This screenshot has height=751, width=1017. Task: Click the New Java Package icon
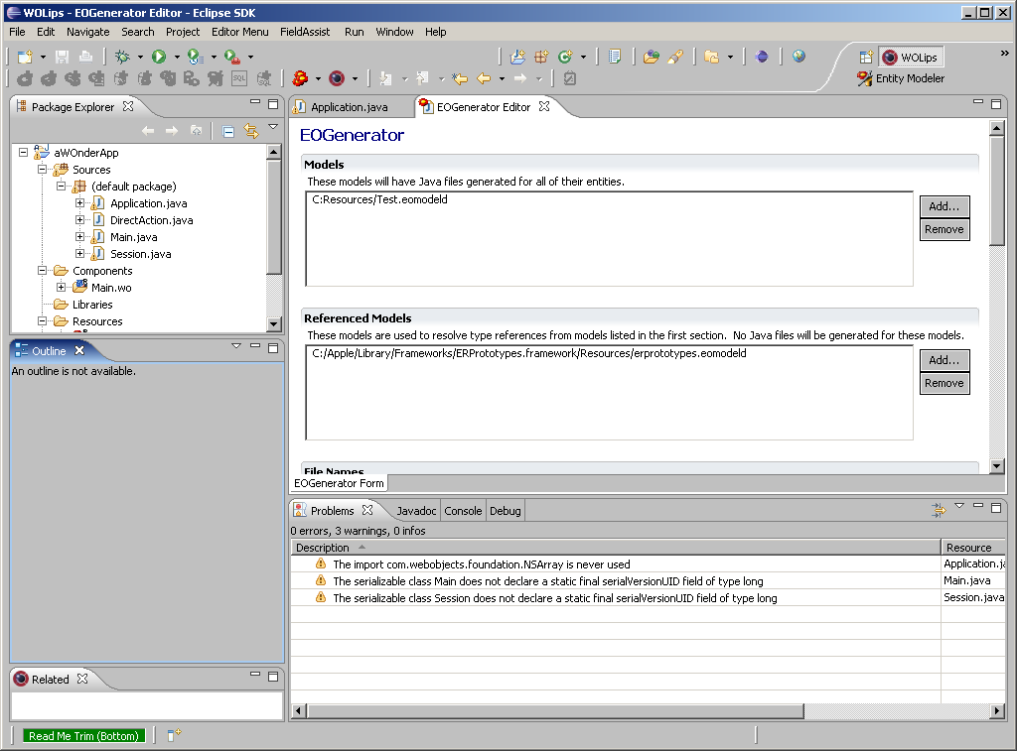point(541,57)
